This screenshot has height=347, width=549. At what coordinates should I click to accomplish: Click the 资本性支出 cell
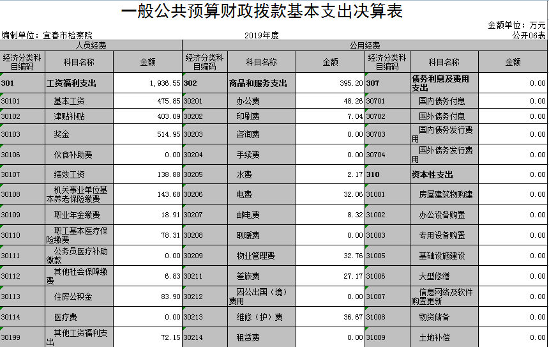click(x=444, y=174)
